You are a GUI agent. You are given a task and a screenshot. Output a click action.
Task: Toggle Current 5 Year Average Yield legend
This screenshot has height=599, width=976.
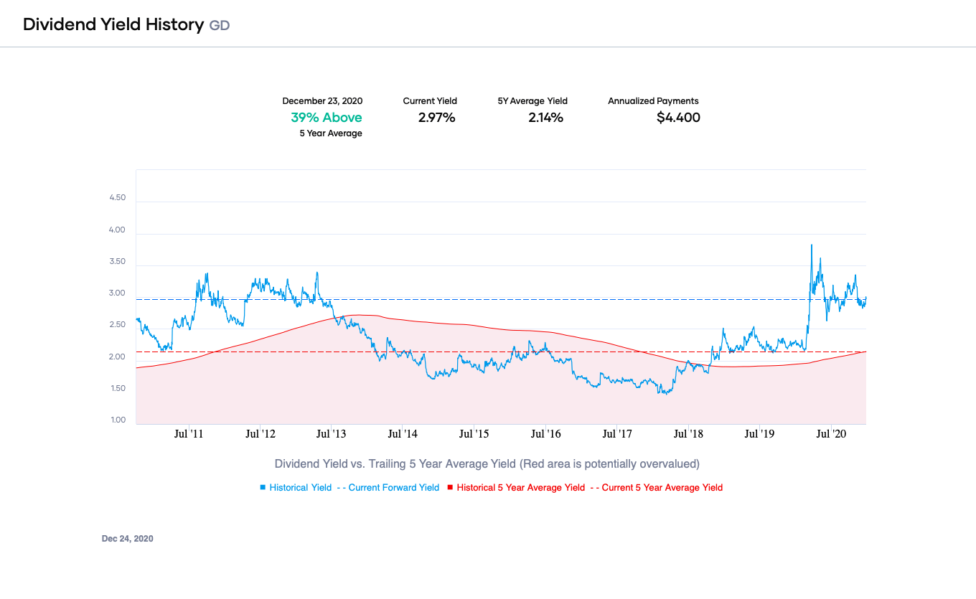[657, 488]
